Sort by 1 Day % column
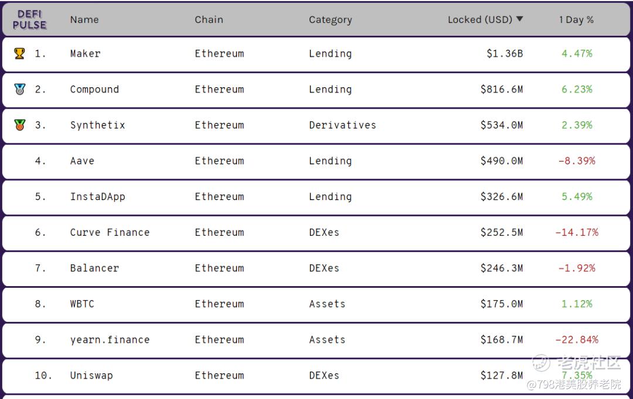This screenshot has height=399, width=633. (576, 20)
